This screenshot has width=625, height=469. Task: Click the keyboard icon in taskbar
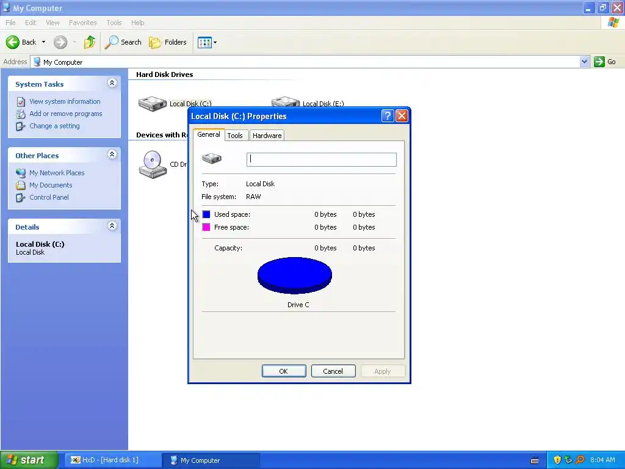[535, 460]
